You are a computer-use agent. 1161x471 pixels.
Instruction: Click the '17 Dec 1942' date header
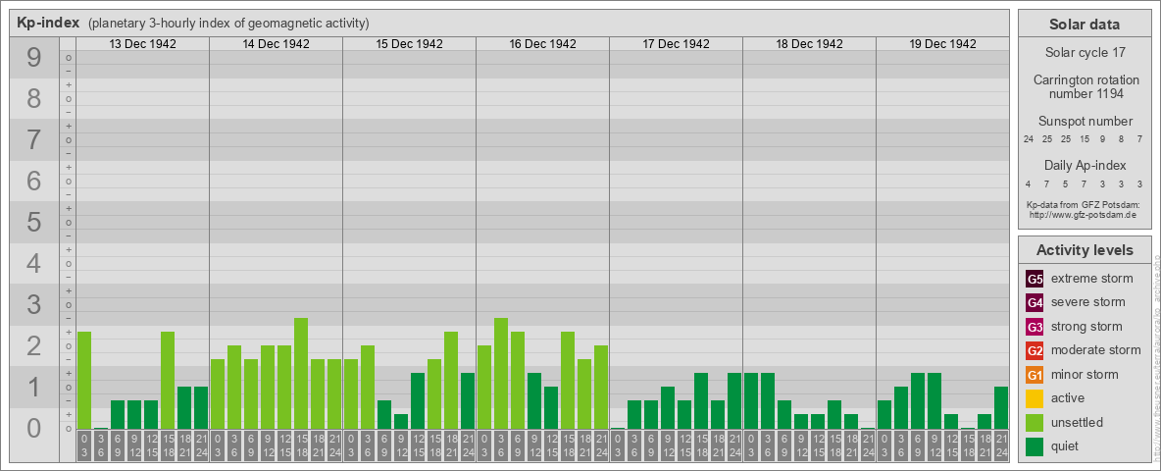(x=676, y=44)
